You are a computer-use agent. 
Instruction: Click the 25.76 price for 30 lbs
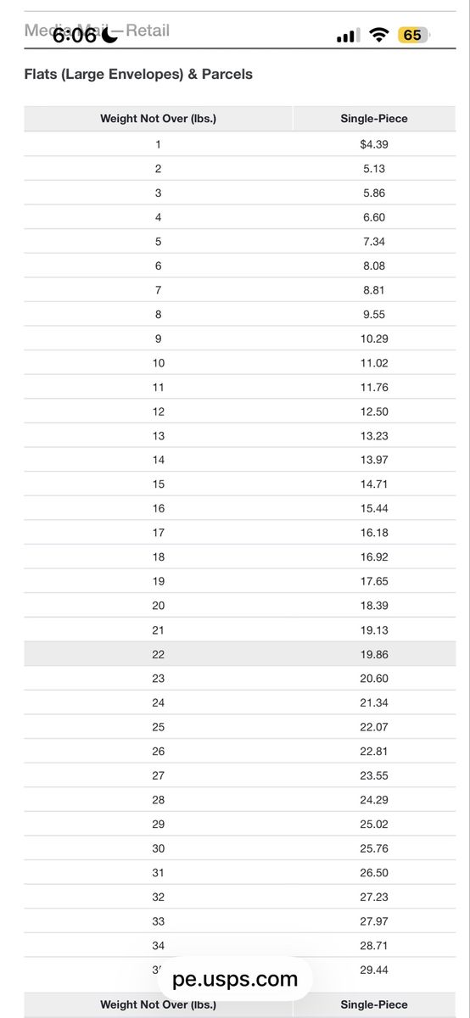[374, 848]
